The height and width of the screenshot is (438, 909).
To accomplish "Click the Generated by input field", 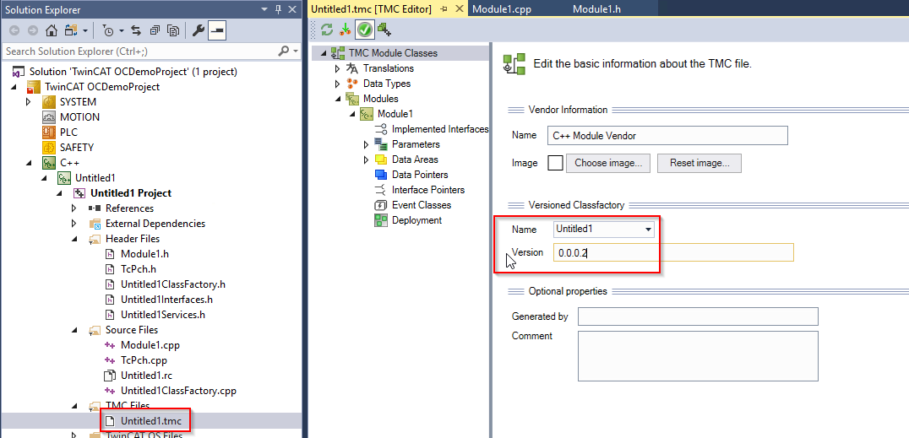I will pos(698,316).
